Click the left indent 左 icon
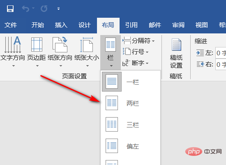The image size is (226, 165). pos(200,53)
